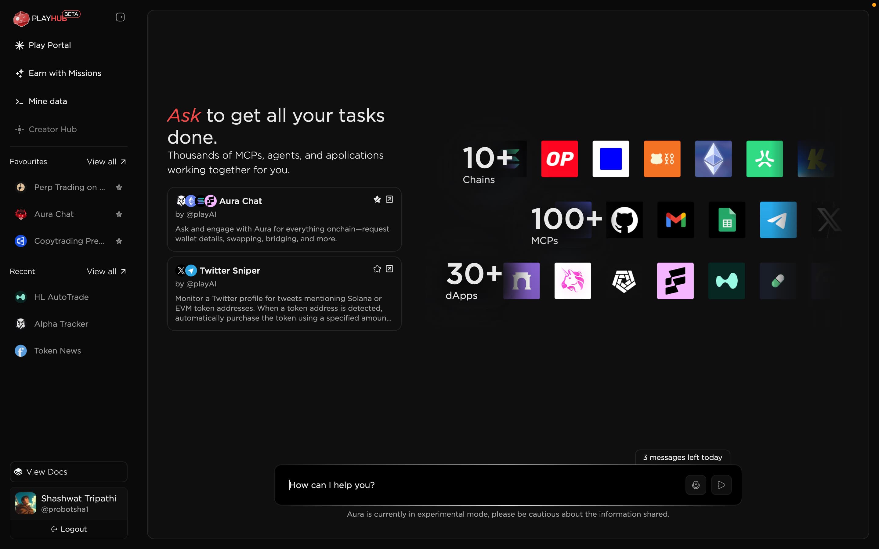The image size is (879, 549).
Task: Click the GitHub MCP logo tile
Action: [x=624, y=220]
